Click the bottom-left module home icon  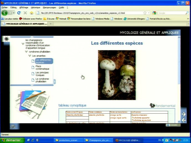(x=13, y=127)
